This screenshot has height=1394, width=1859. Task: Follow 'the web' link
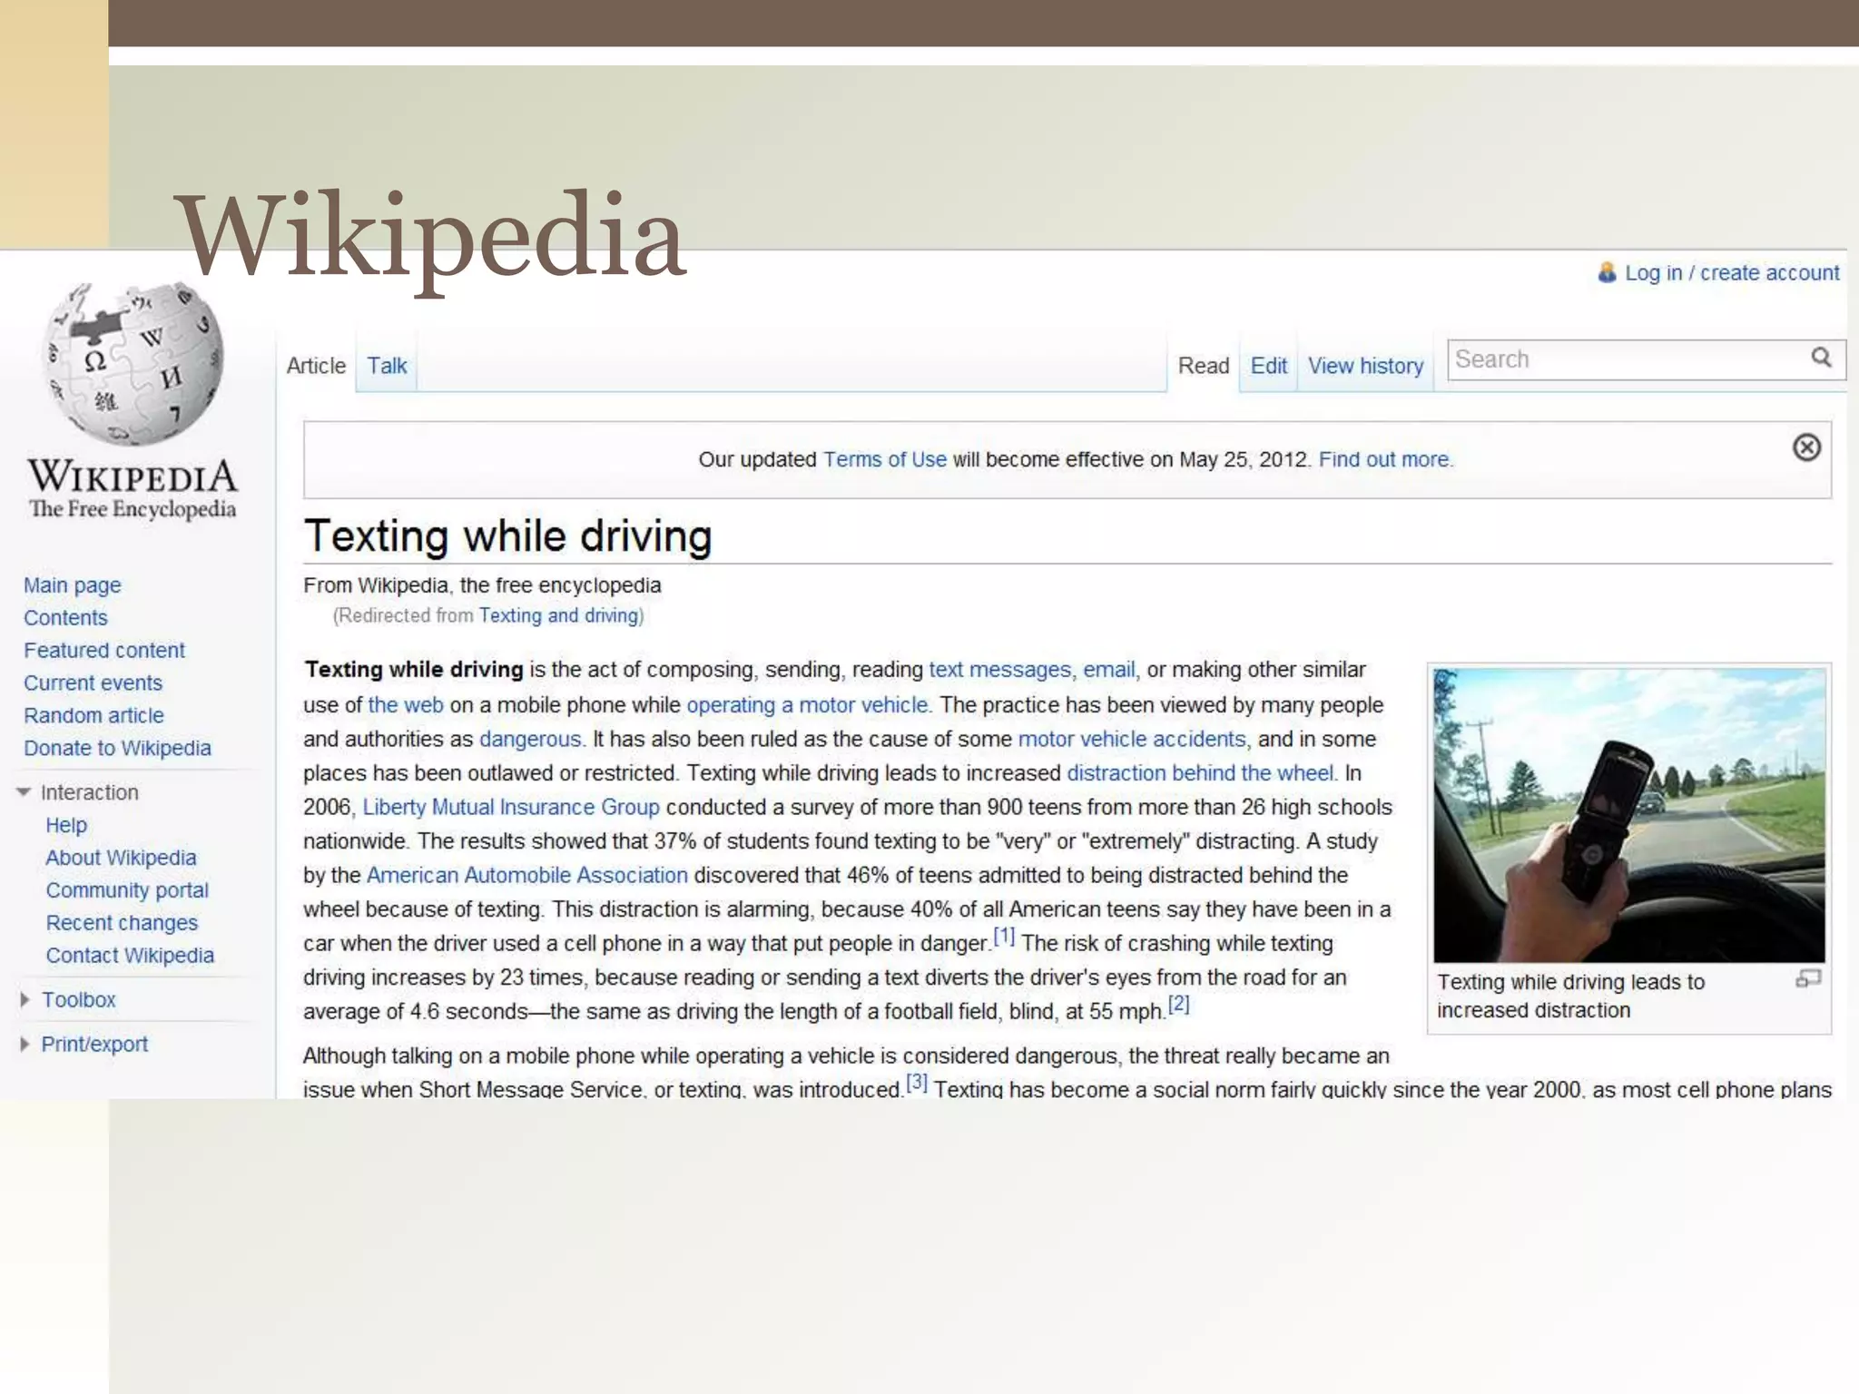(x=406, y=705)
